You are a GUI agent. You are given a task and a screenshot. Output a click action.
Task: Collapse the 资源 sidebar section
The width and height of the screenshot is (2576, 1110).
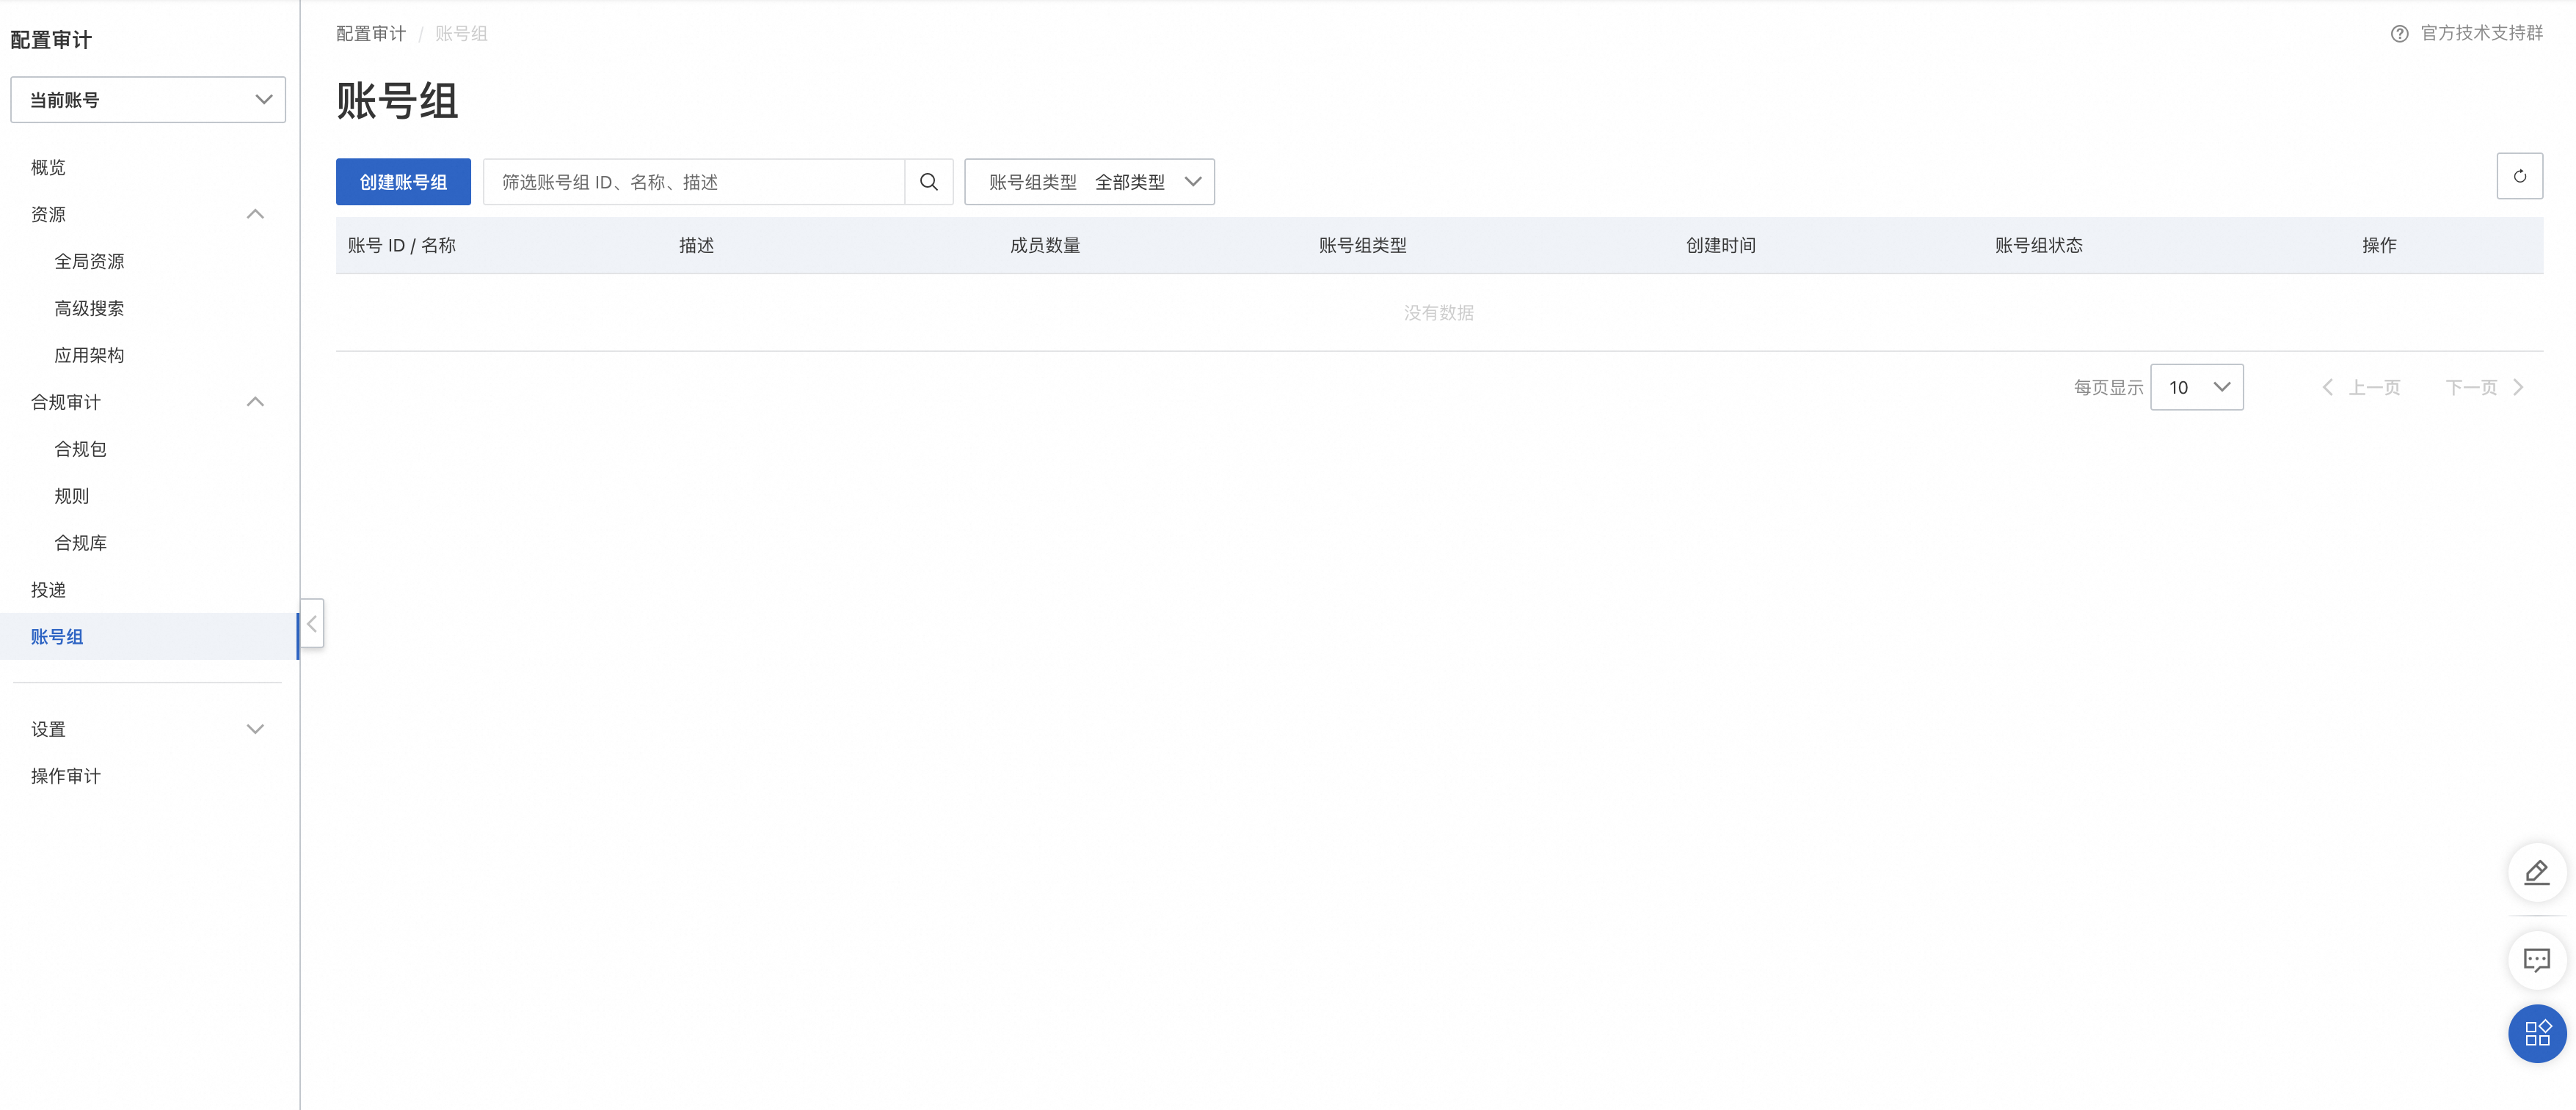pyautogui.click(x=255, y=215)
